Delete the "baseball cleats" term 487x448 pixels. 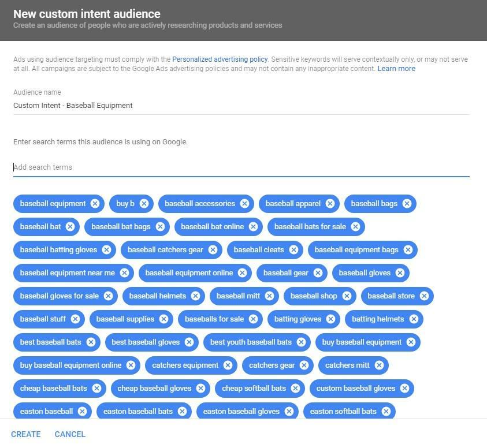click(x=294, y=249)
